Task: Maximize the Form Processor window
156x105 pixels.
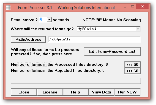Action: coord(133,7)
